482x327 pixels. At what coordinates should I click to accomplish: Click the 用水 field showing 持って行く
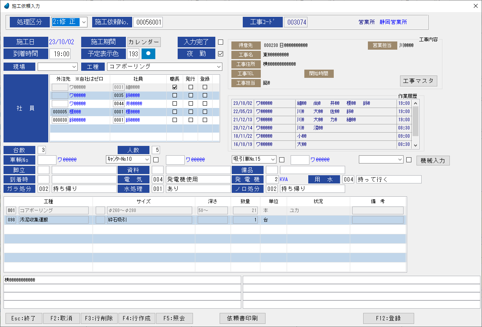[389, 179]
